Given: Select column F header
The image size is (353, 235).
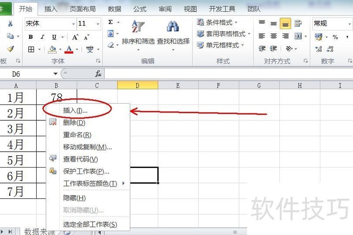Looking at the screenshot, I should point(218,86).
